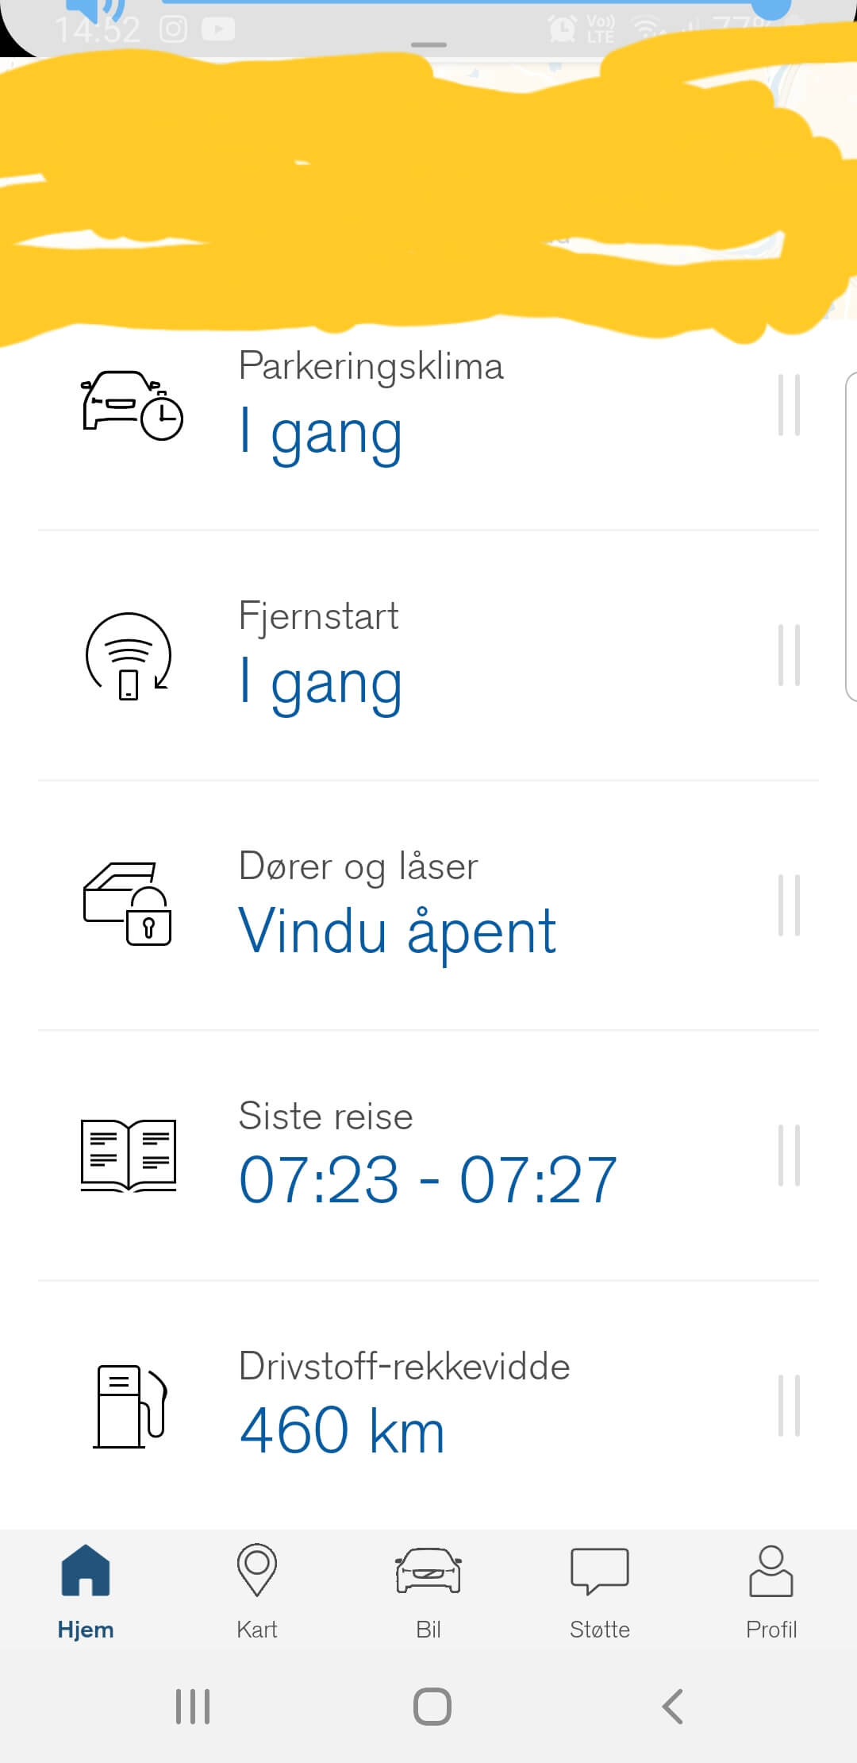The height and width of the screenshot is (1763, 857).
Task: Tap the fuel pump icon
Action: click(x=131, y=1406)
